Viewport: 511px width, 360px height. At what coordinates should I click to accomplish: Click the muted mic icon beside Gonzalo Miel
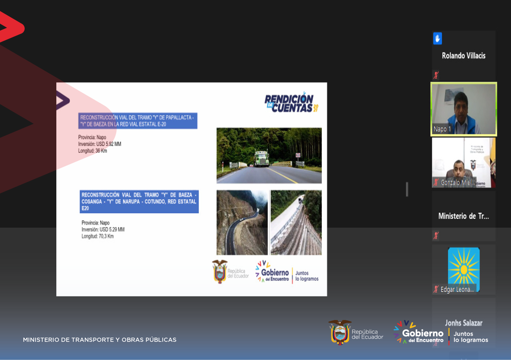(436, 182)
